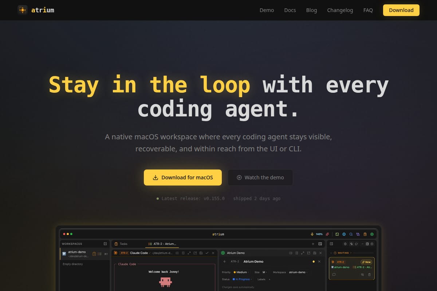The height and width of the screenshot is (291, 437).
Task: Open the Status In Progress dropdown
Action: pyautogui.click(x=242, y=279)
